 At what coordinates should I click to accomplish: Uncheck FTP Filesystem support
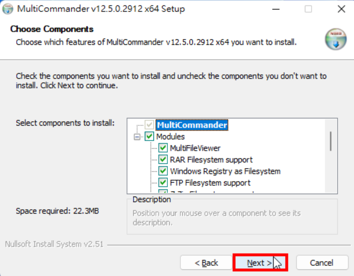point(163,183)
